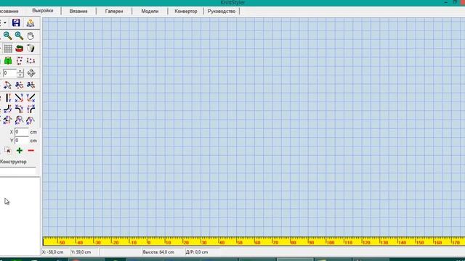Image resolution: width=465 pixels, height=261 pixels.
Task: Add a point with the green plus
Action: 20,151
